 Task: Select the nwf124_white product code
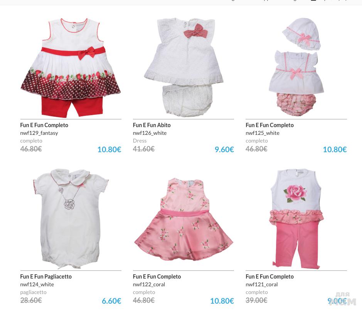click(37, 284)
